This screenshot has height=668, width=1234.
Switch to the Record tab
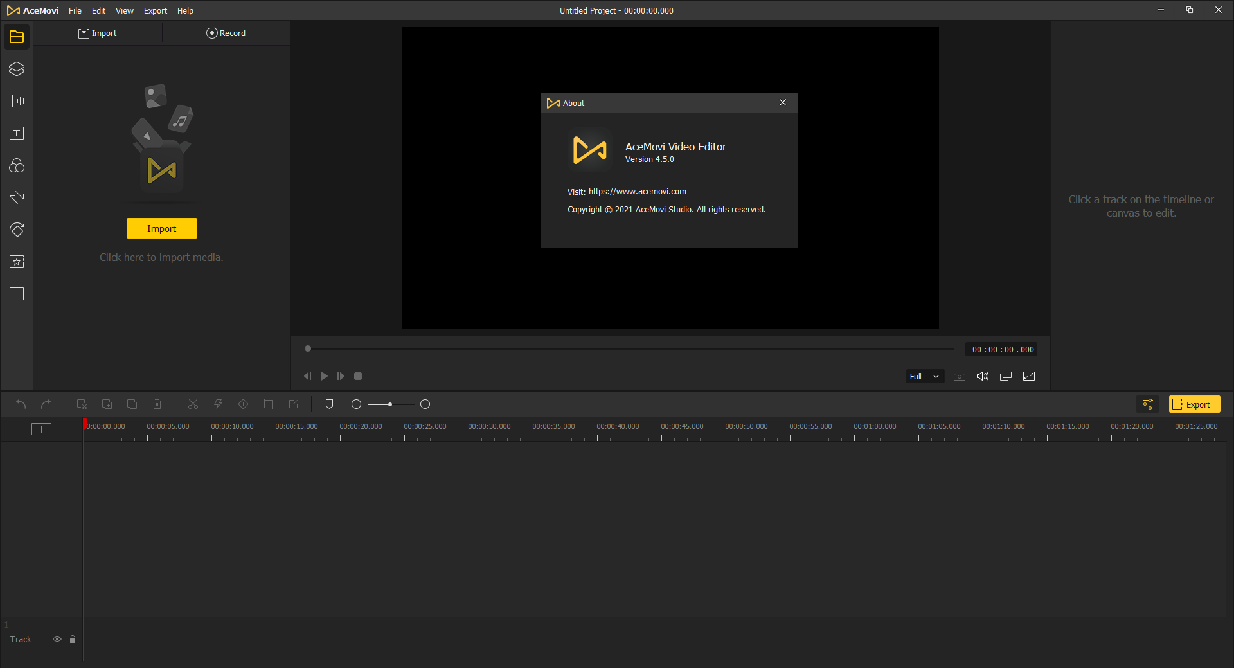coord(226,33)
